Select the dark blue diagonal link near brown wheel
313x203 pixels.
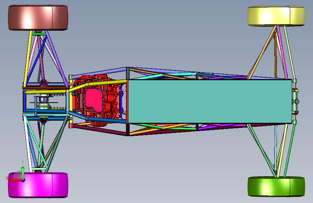pyautogui.click(x=36, y=61)
